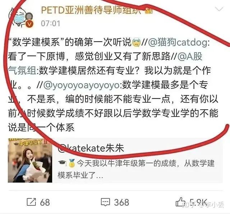Screen dimensions: 230x214
Task: Toggle the thumbs-up like button
Action: coord(180,202)
